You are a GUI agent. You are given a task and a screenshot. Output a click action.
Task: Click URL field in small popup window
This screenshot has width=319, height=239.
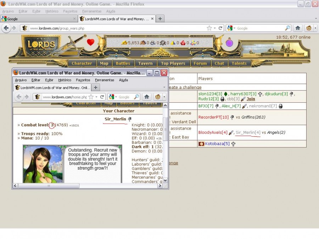tap(65, 97)
